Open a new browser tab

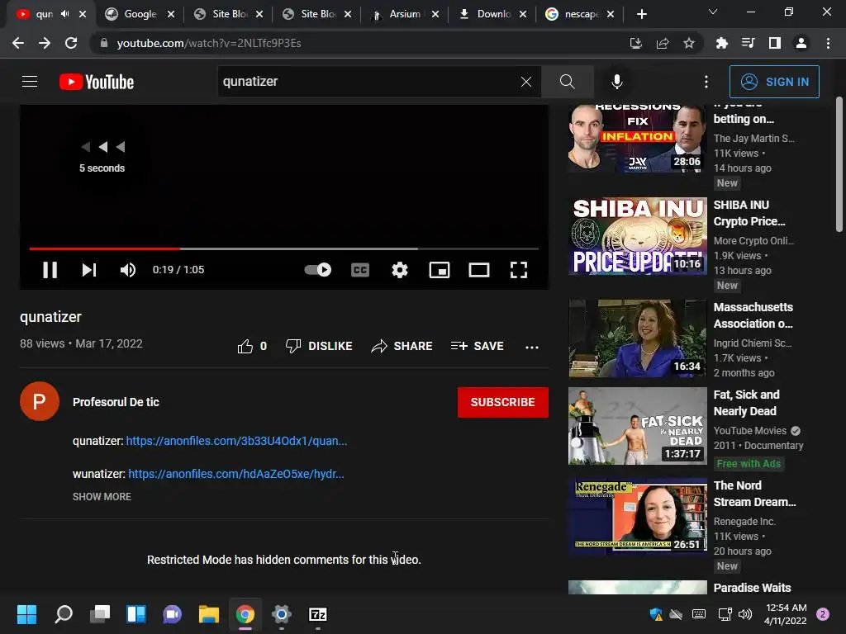point(641,14)
